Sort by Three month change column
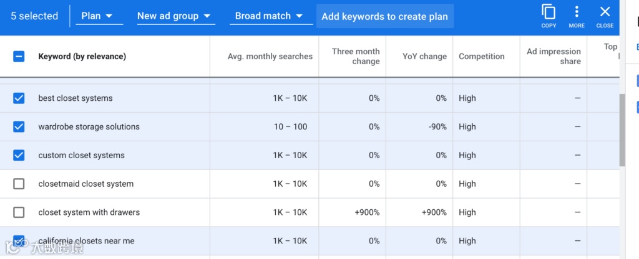The height and width of the screenshot is (259, 639). pyautogui.click(x=356, y=56)
